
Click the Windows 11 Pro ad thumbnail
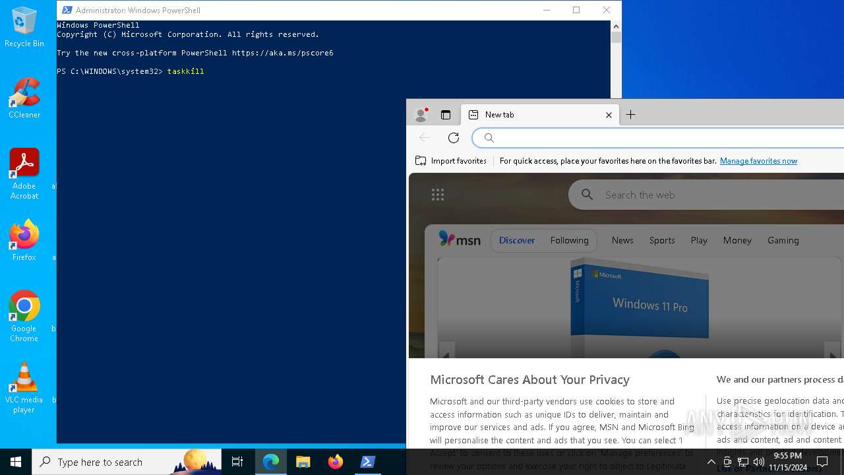[x=640, y=308]
